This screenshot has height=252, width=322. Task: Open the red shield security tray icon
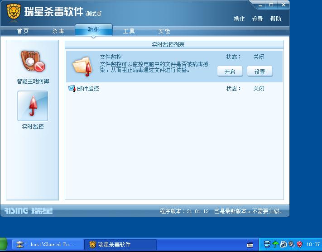click(300, 244)
